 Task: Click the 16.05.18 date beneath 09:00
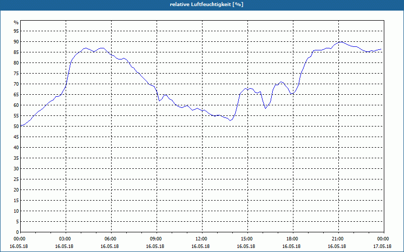coord(155,246)
